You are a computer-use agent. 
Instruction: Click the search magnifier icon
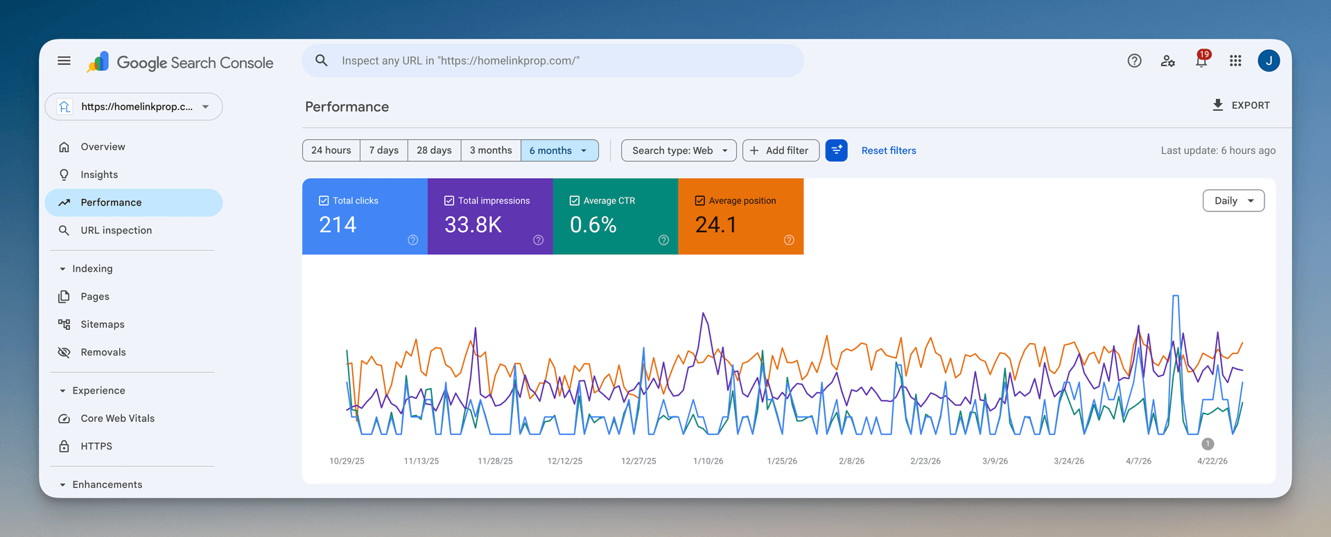pos(322,61)
